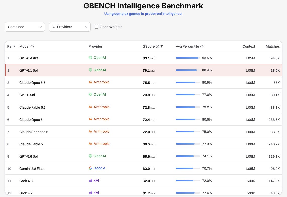Sort by the Matches column header
Screen dimensions: 287x197
click(x=273, y=46)
